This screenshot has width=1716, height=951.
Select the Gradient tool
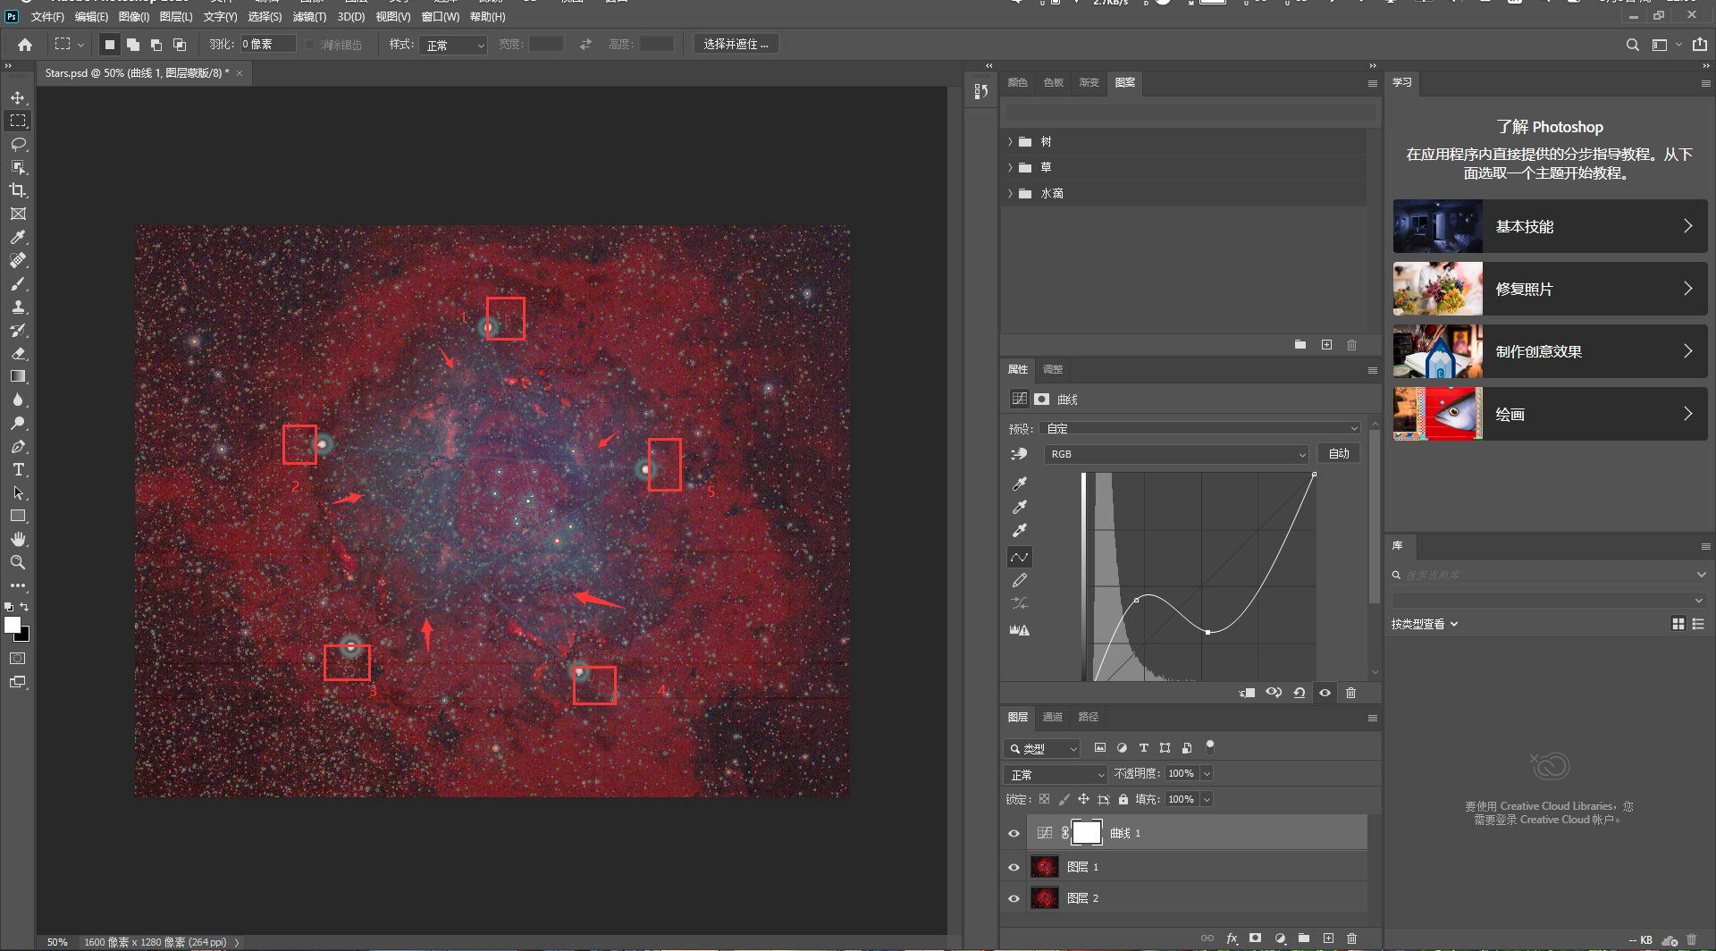tap(18, 376)
